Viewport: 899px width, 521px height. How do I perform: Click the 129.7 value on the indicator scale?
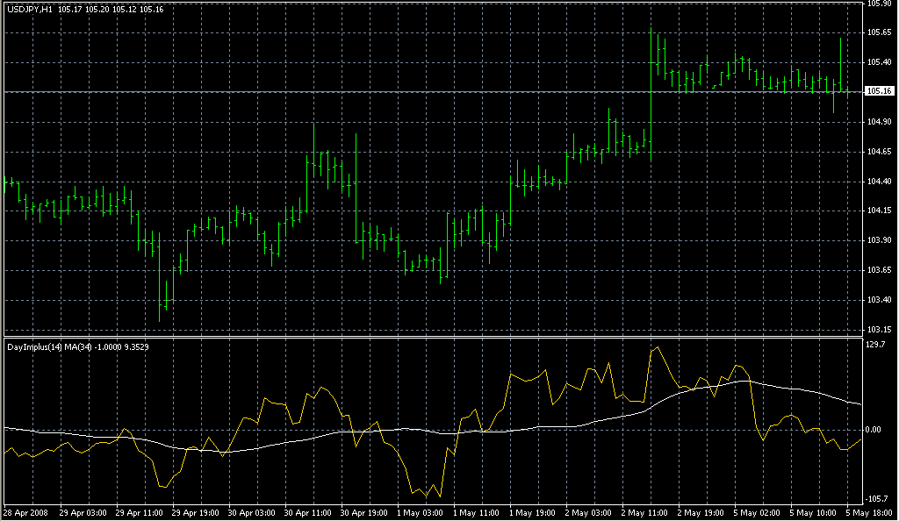click(876, 346)
